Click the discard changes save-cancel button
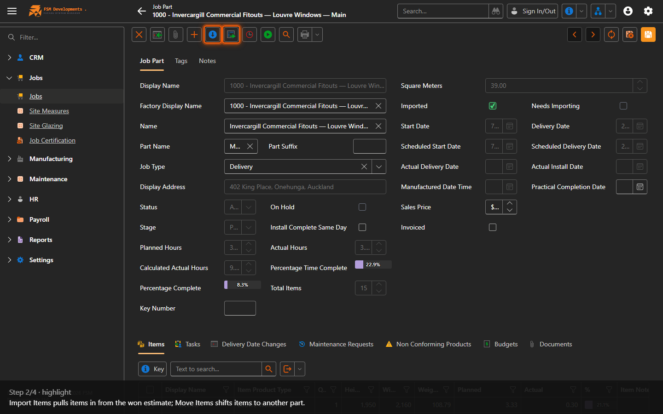This screenshot has width=663, height=414. click(630, 34)
